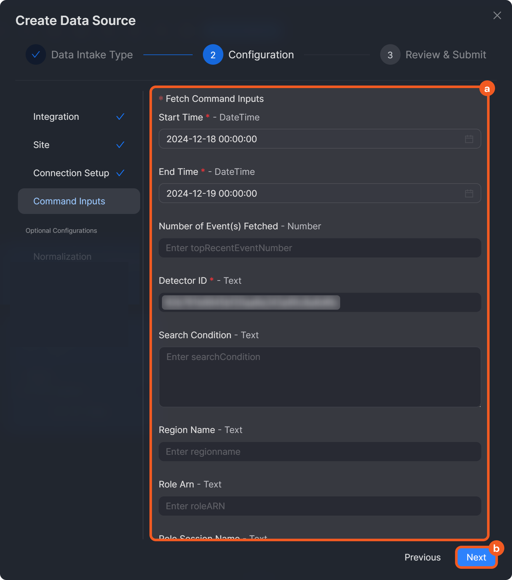Viewport: 512px width, 580px height.
Task: Select the step 3 Review & Submit circle
Action: 390,54
